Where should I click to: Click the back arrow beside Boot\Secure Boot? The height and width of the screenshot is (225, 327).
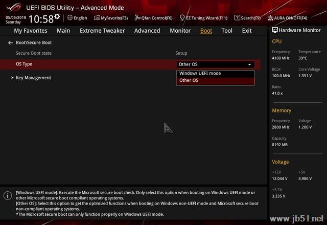(10, 43)
